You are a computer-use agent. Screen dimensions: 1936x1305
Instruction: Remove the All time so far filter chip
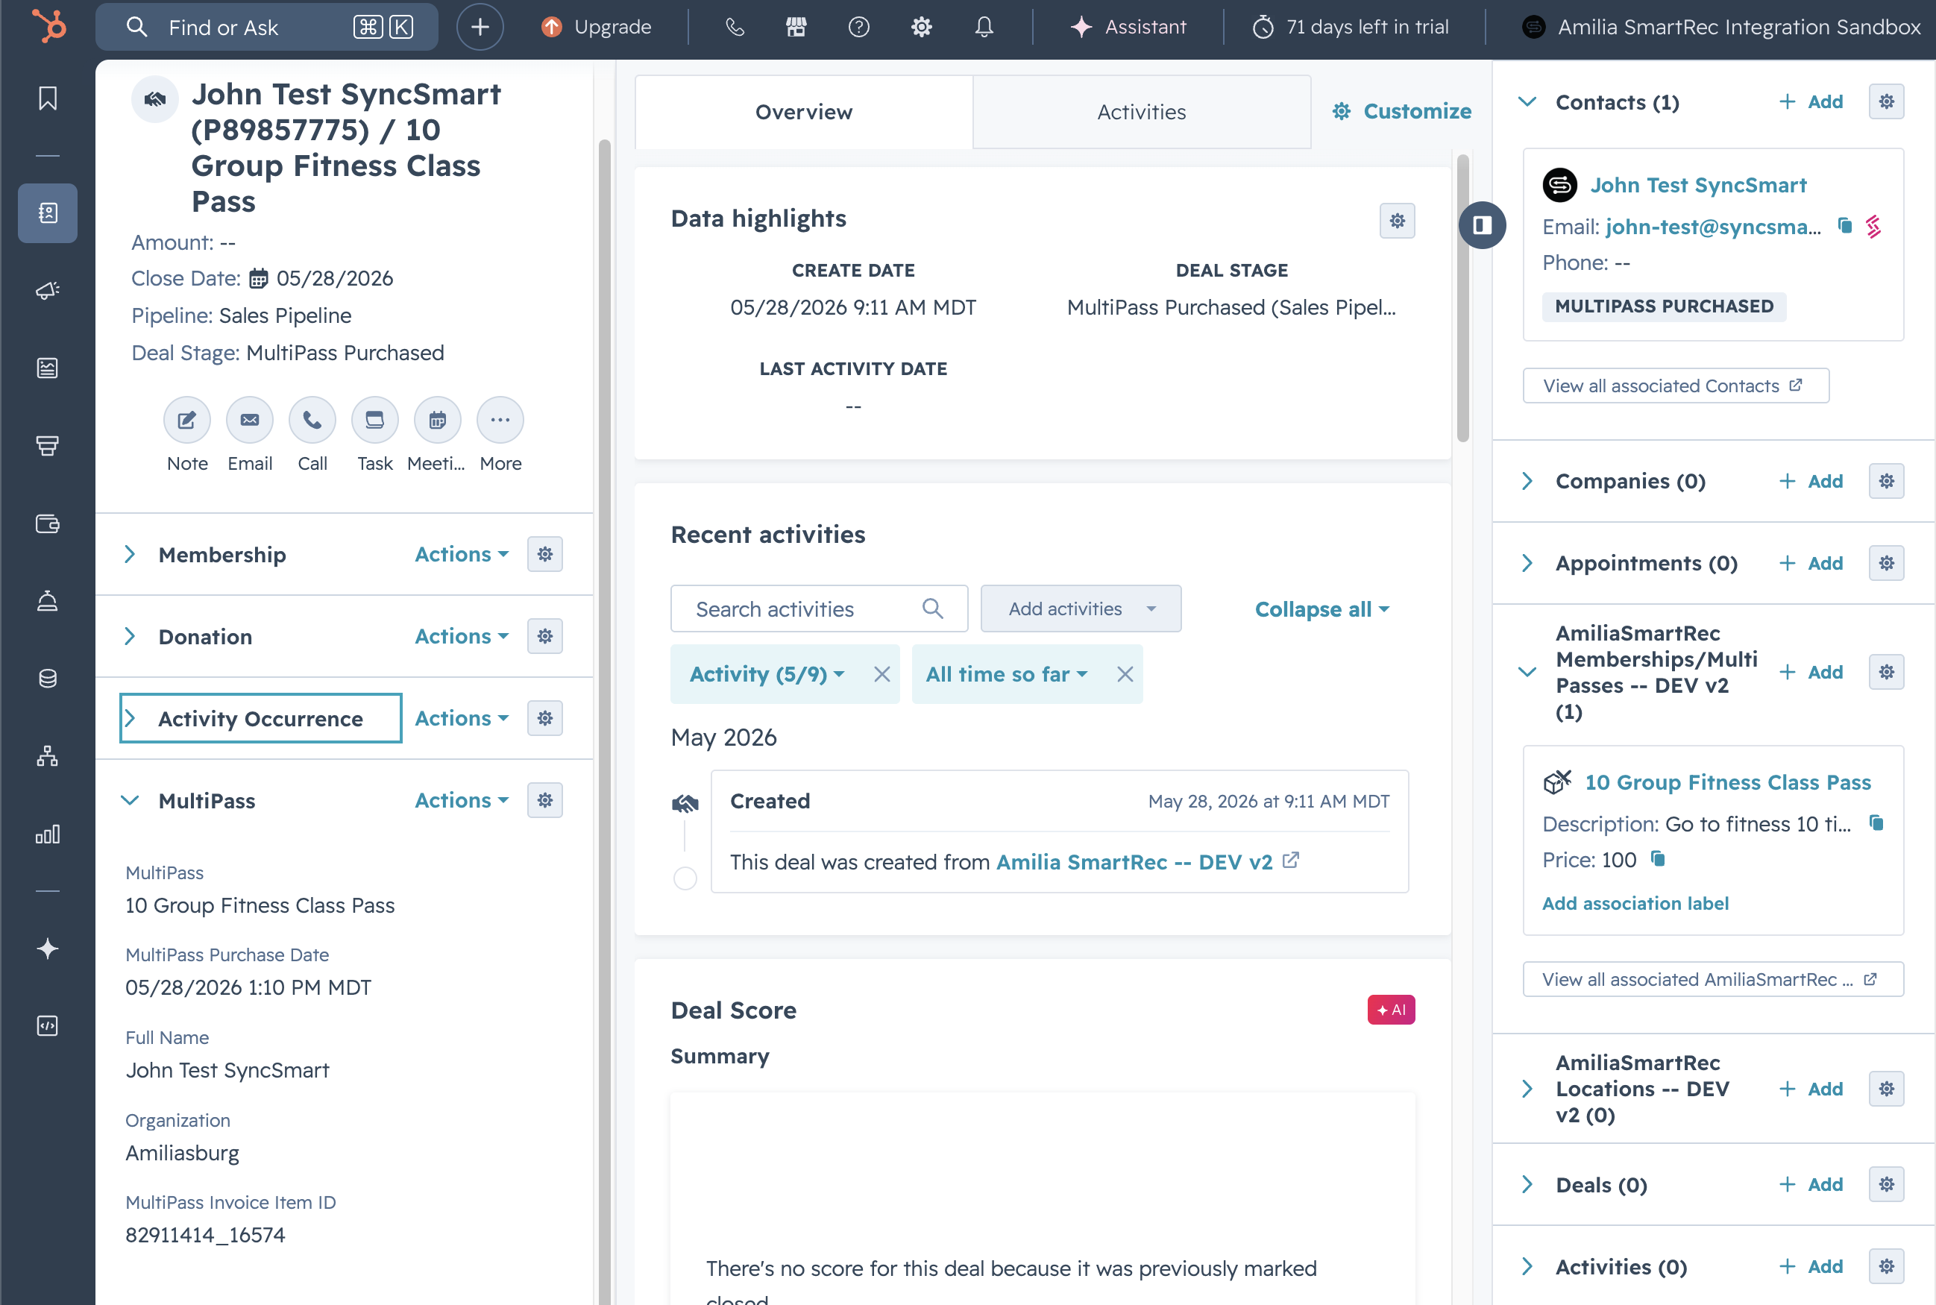(x=1125, y=674)
